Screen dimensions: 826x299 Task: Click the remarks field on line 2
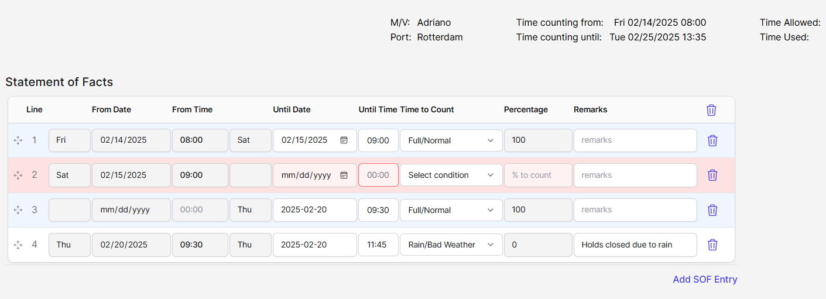(x=635, y=175)
